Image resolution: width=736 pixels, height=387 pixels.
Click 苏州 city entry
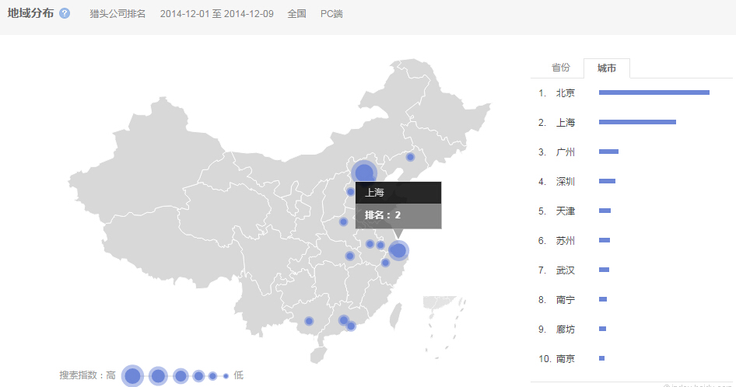tap(566, 241)
